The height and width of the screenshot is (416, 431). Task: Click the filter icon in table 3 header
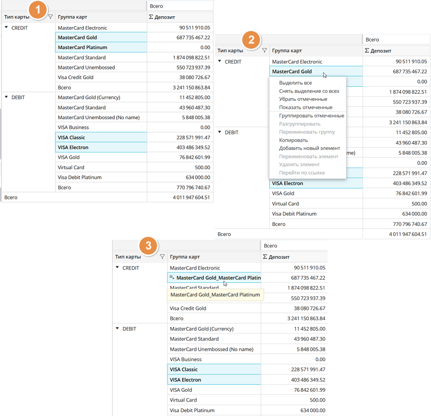pyautogui.click(x=162, y=257)
